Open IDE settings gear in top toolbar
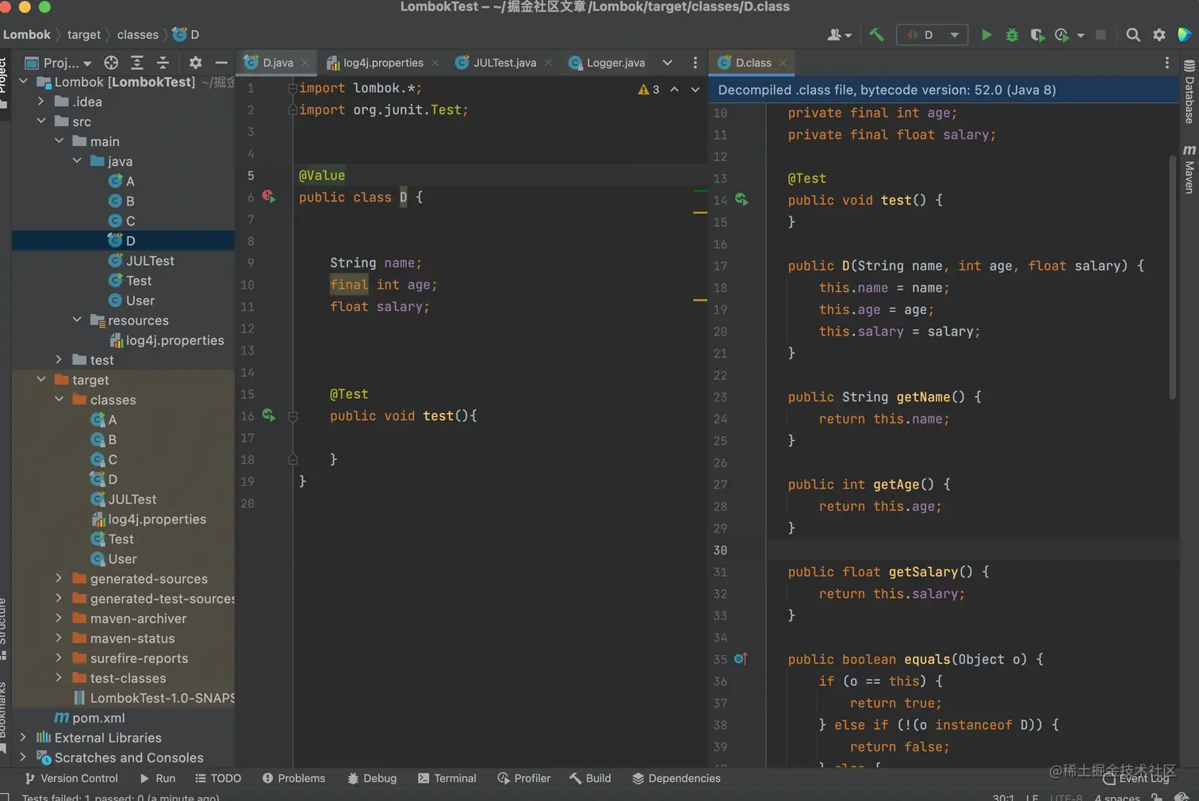1199x801 pixels. (x=1159, y=35)
